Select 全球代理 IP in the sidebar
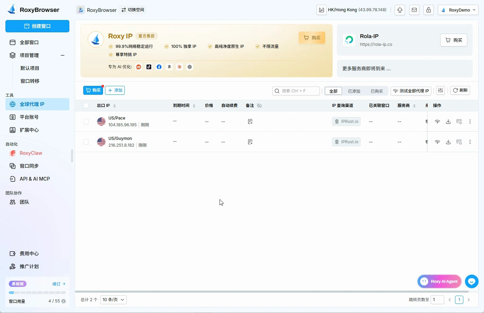The height and width of the screenshot is (313, 484). coord(37,104)
